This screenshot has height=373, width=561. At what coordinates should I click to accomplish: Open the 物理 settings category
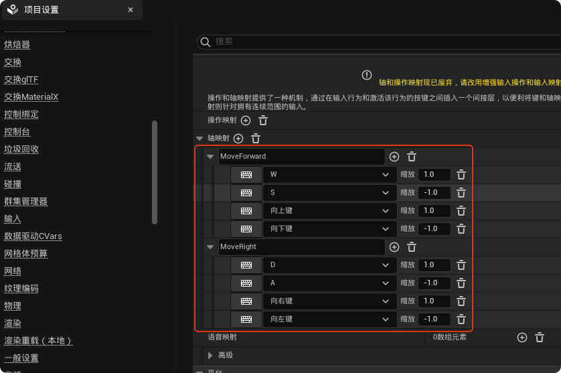13,306
